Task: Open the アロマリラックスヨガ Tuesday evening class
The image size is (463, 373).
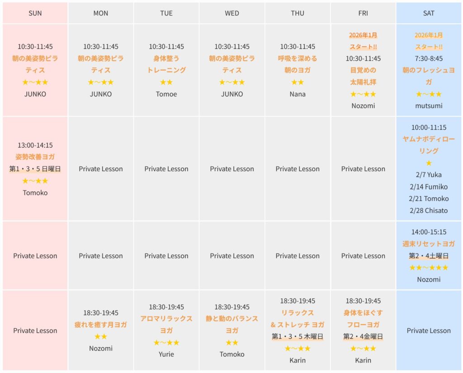Action: [x=166, y=325]
